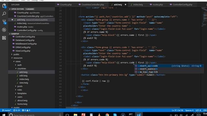Open the Windows Start menu

4,115
